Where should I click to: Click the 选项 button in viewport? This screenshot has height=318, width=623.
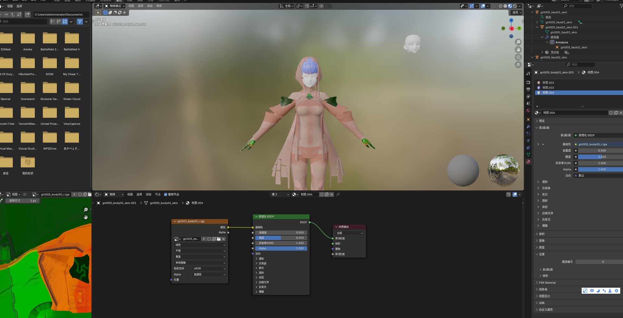pyautogui.click(x=516, y=13)
